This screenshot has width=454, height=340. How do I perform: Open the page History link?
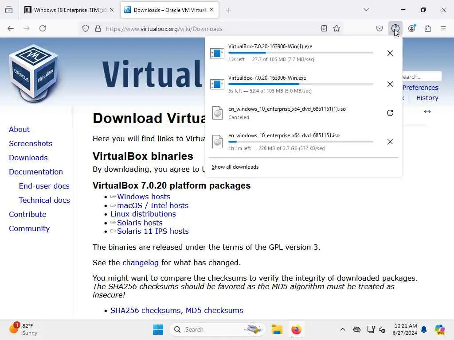[x=427, y=98]
